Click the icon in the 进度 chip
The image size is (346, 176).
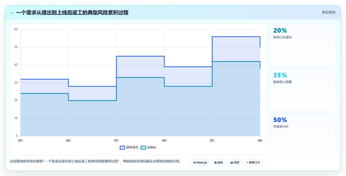click(232, 162)
